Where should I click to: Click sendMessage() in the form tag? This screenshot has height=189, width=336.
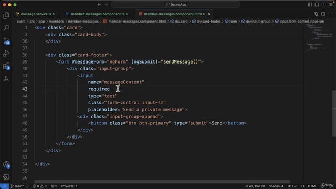tap(181, 62)
